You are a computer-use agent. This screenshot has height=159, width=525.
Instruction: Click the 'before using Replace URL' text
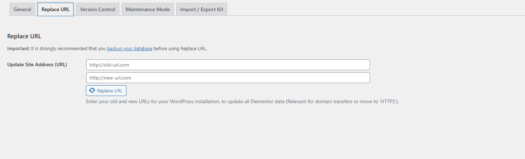click(x=180, y=48)
